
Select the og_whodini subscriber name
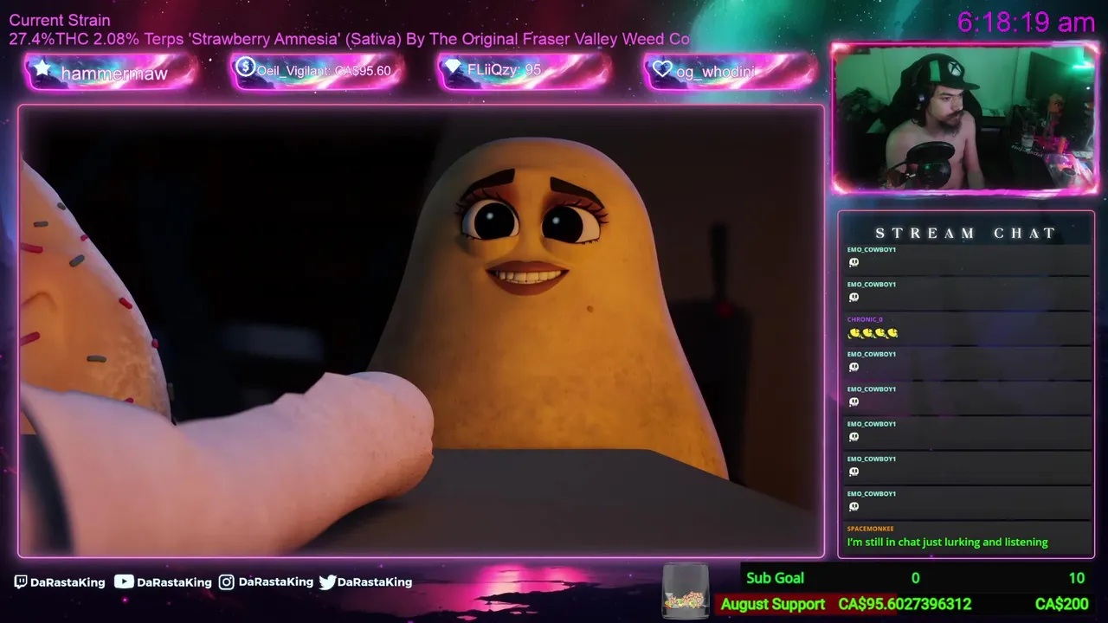pos(716,72)
